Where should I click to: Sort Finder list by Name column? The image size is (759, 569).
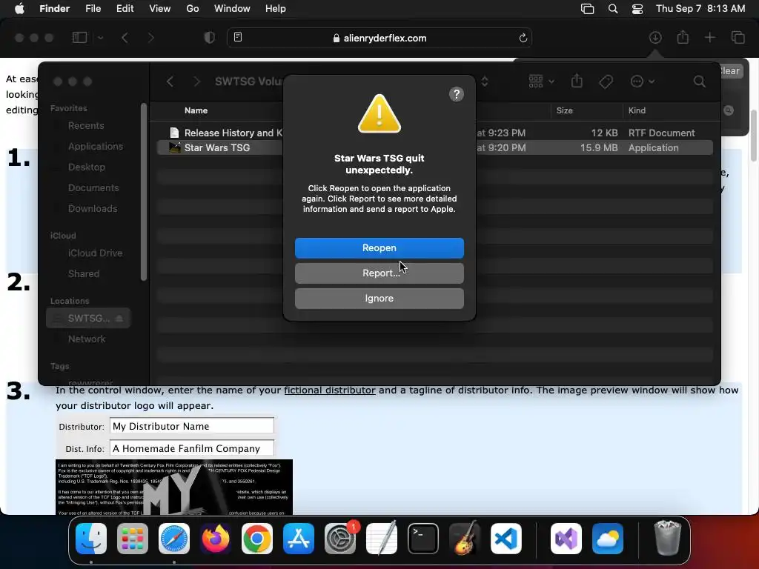[x=196, y=110]
